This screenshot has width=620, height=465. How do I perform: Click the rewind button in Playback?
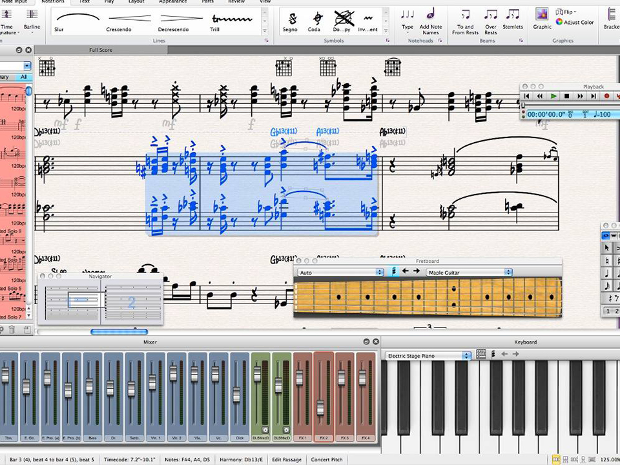(x=540, y=96)
